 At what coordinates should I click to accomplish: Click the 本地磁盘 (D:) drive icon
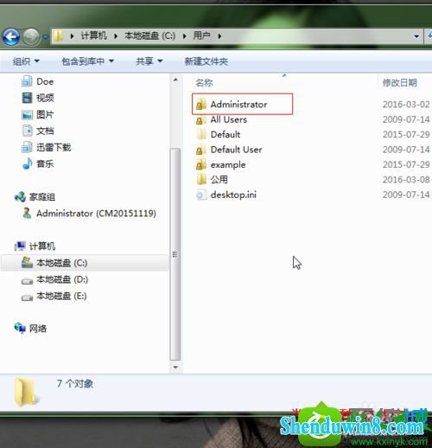(27, 280)
